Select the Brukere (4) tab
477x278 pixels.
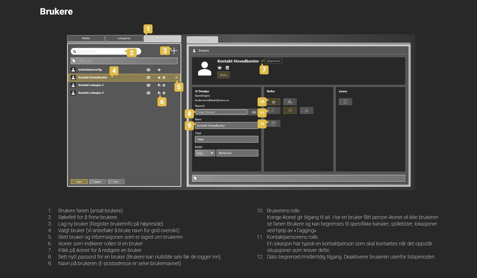click(x=162, y=38)
